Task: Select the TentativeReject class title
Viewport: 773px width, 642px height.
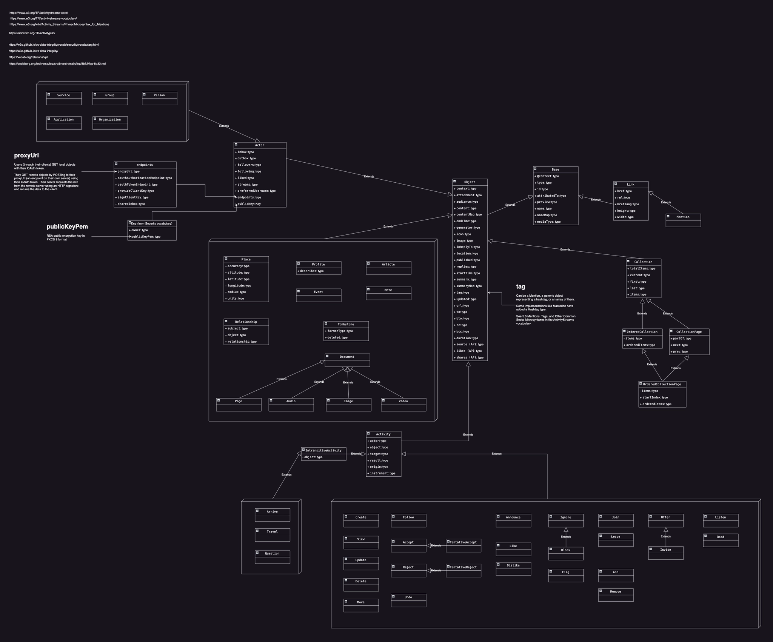Action: point(463,567)
